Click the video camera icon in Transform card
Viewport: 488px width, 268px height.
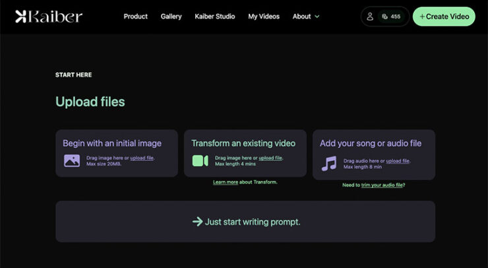coord(200,160)
